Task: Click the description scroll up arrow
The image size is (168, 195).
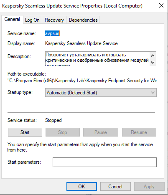Action: coord(153,56)
